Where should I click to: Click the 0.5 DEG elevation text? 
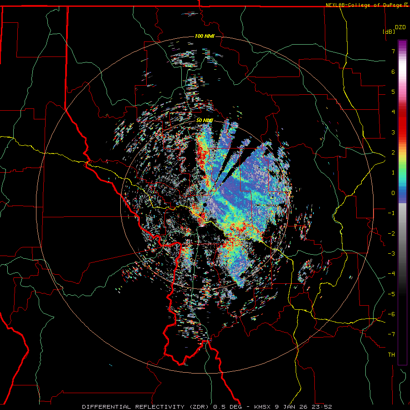click(x=228, y=407)
